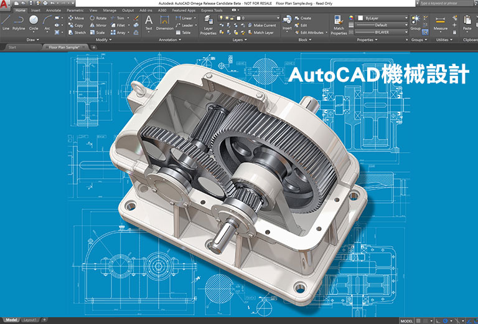Add a new drawing tab with plus
This screenshot has width=478, height=324.
click(x=93, y=47)
